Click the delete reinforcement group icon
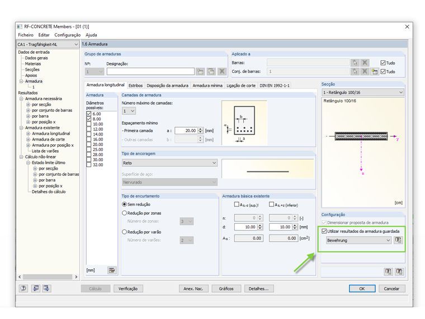Viewport: 425px width, 319px height. tap(221, 72)
